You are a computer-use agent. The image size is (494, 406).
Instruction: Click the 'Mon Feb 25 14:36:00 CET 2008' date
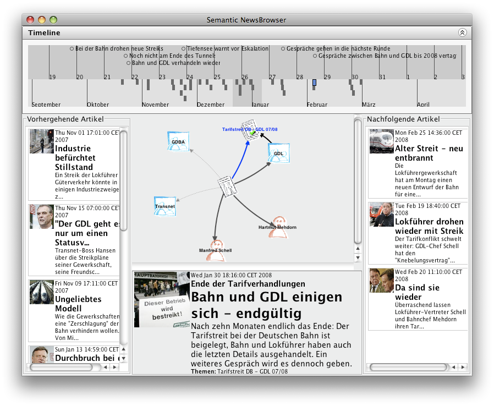click(429, 136)
